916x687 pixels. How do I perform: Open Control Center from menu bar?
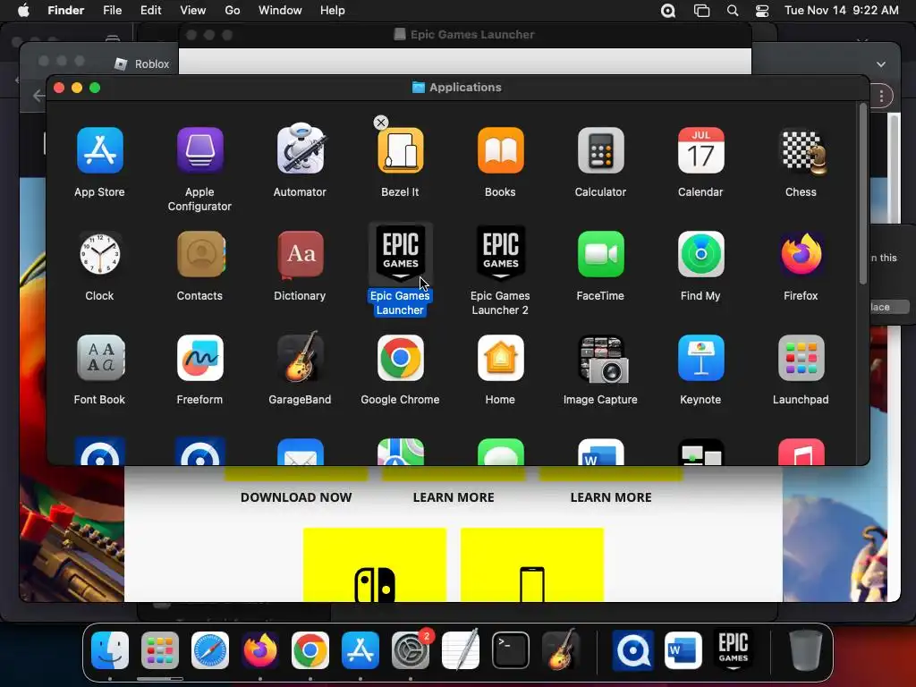[762, 11]
